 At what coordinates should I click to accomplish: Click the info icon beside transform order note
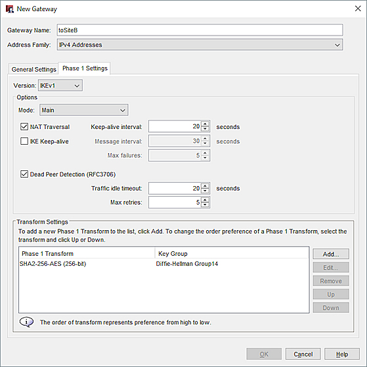tap(26, 322)
